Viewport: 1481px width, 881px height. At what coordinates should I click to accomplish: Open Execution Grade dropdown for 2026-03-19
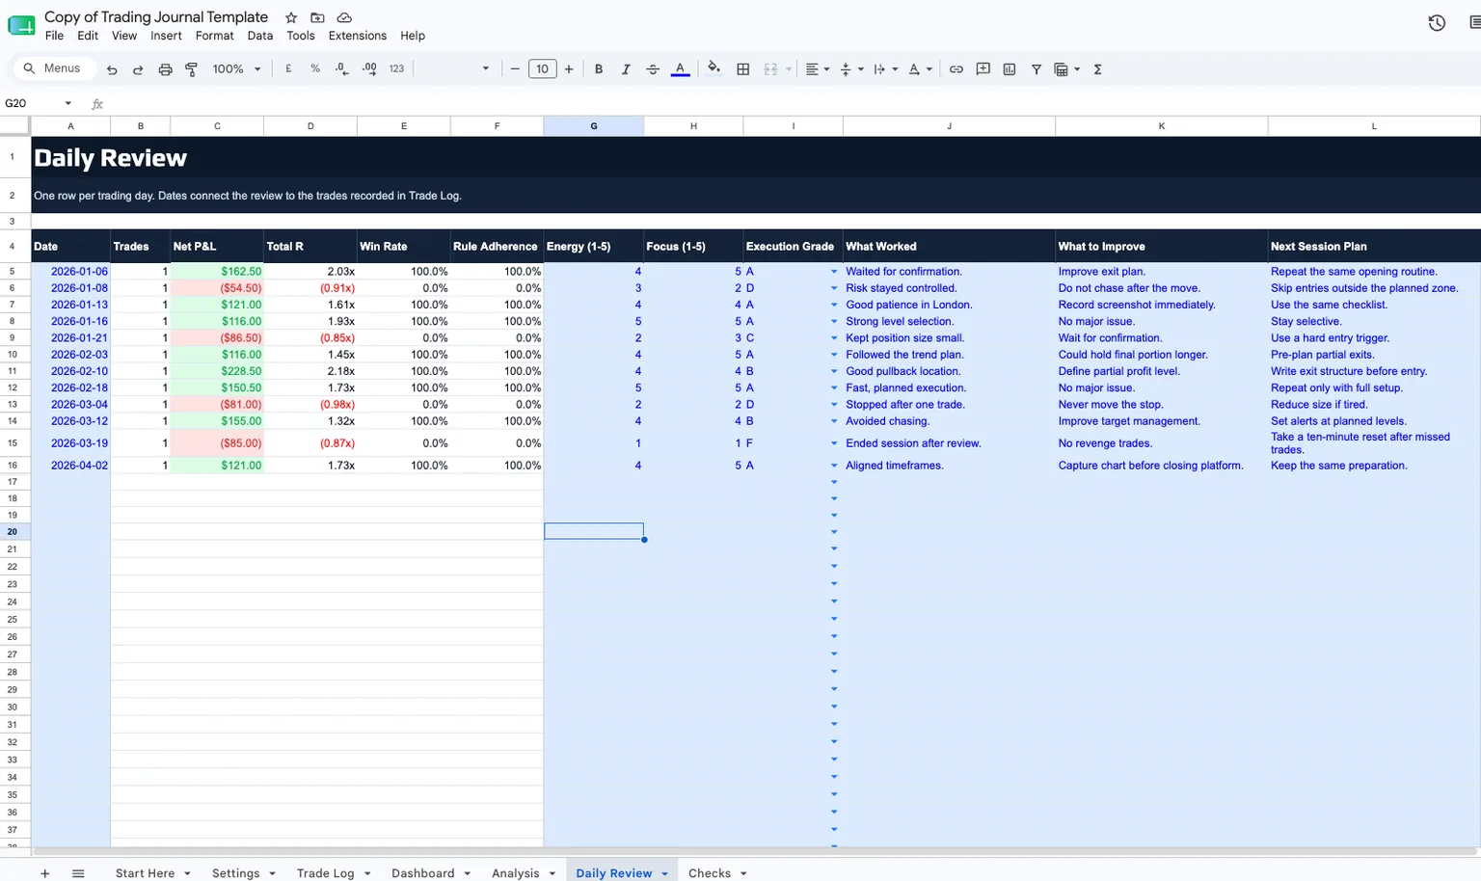[834, 443]
